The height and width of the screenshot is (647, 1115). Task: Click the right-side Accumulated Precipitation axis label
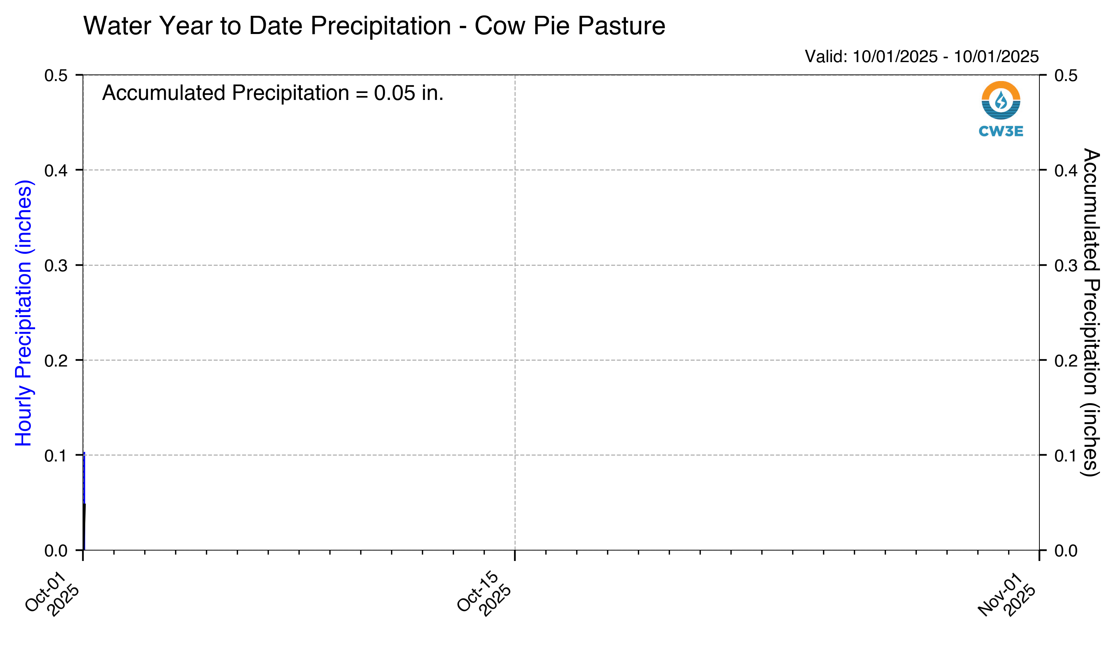[x=1090, y=312]
